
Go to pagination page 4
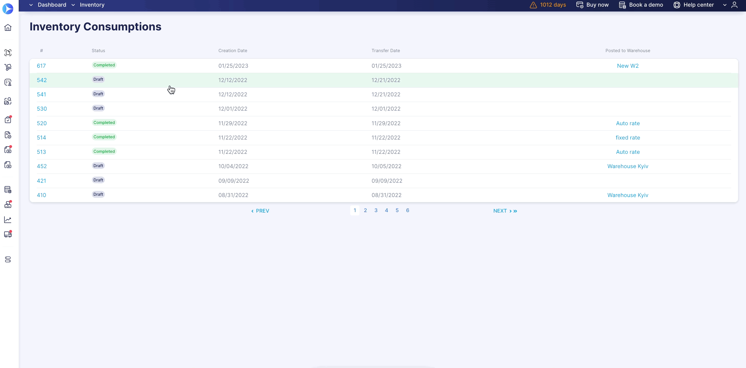click(386, 210)
